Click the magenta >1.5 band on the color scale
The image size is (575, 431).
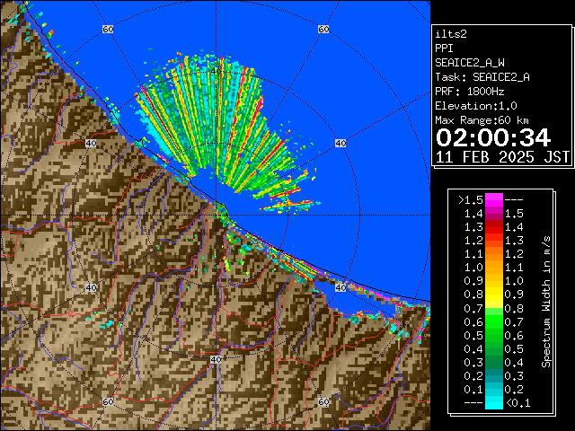(493, 200)
